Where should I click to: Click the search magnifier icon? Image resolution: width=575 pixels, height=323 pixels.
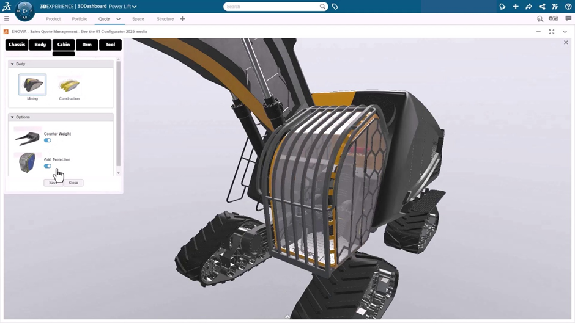(x=322, y=7)
